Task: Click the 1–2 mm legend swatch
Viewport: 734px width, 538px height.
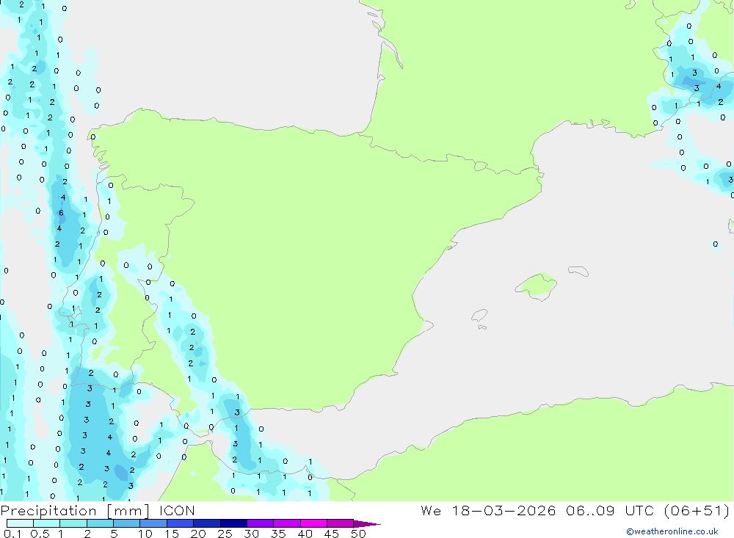Action: tap(73, 523)
